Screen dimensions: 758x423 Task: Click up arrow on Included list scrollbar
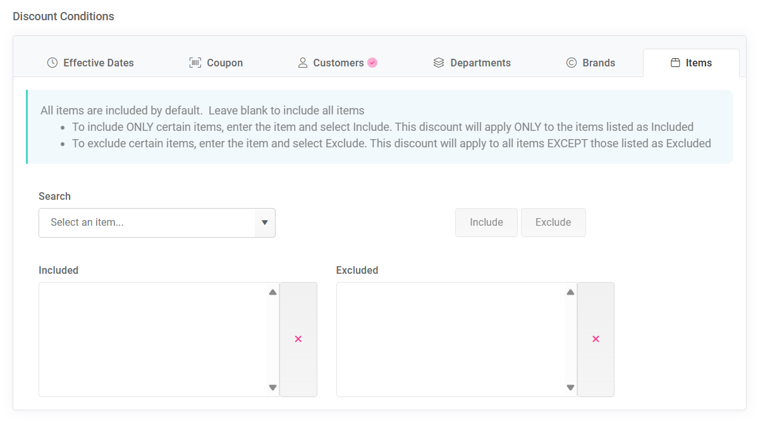272,292
